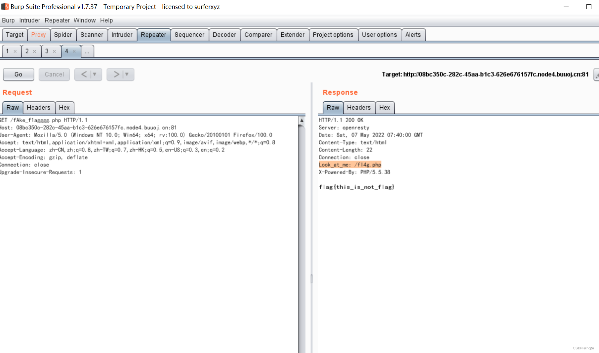Image resolution: width=599 pixels, height=353 pixels.
Task: Select Repeater request tab 2
Action: click(27, 51)
